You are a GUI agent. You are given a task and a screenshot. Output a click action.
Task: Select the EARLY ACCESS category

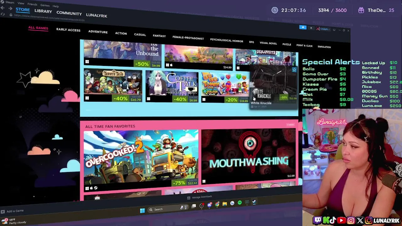(68, 30)
